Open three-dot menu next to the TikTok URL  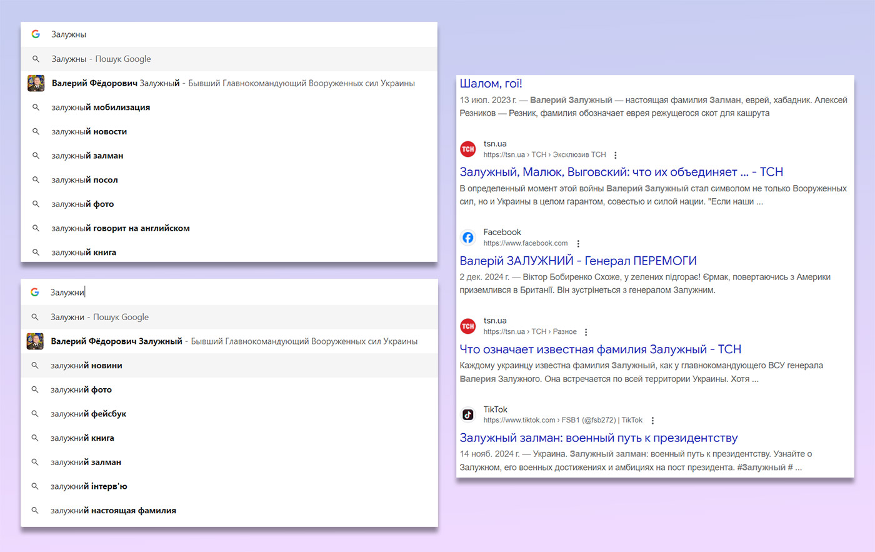[652, 421]
